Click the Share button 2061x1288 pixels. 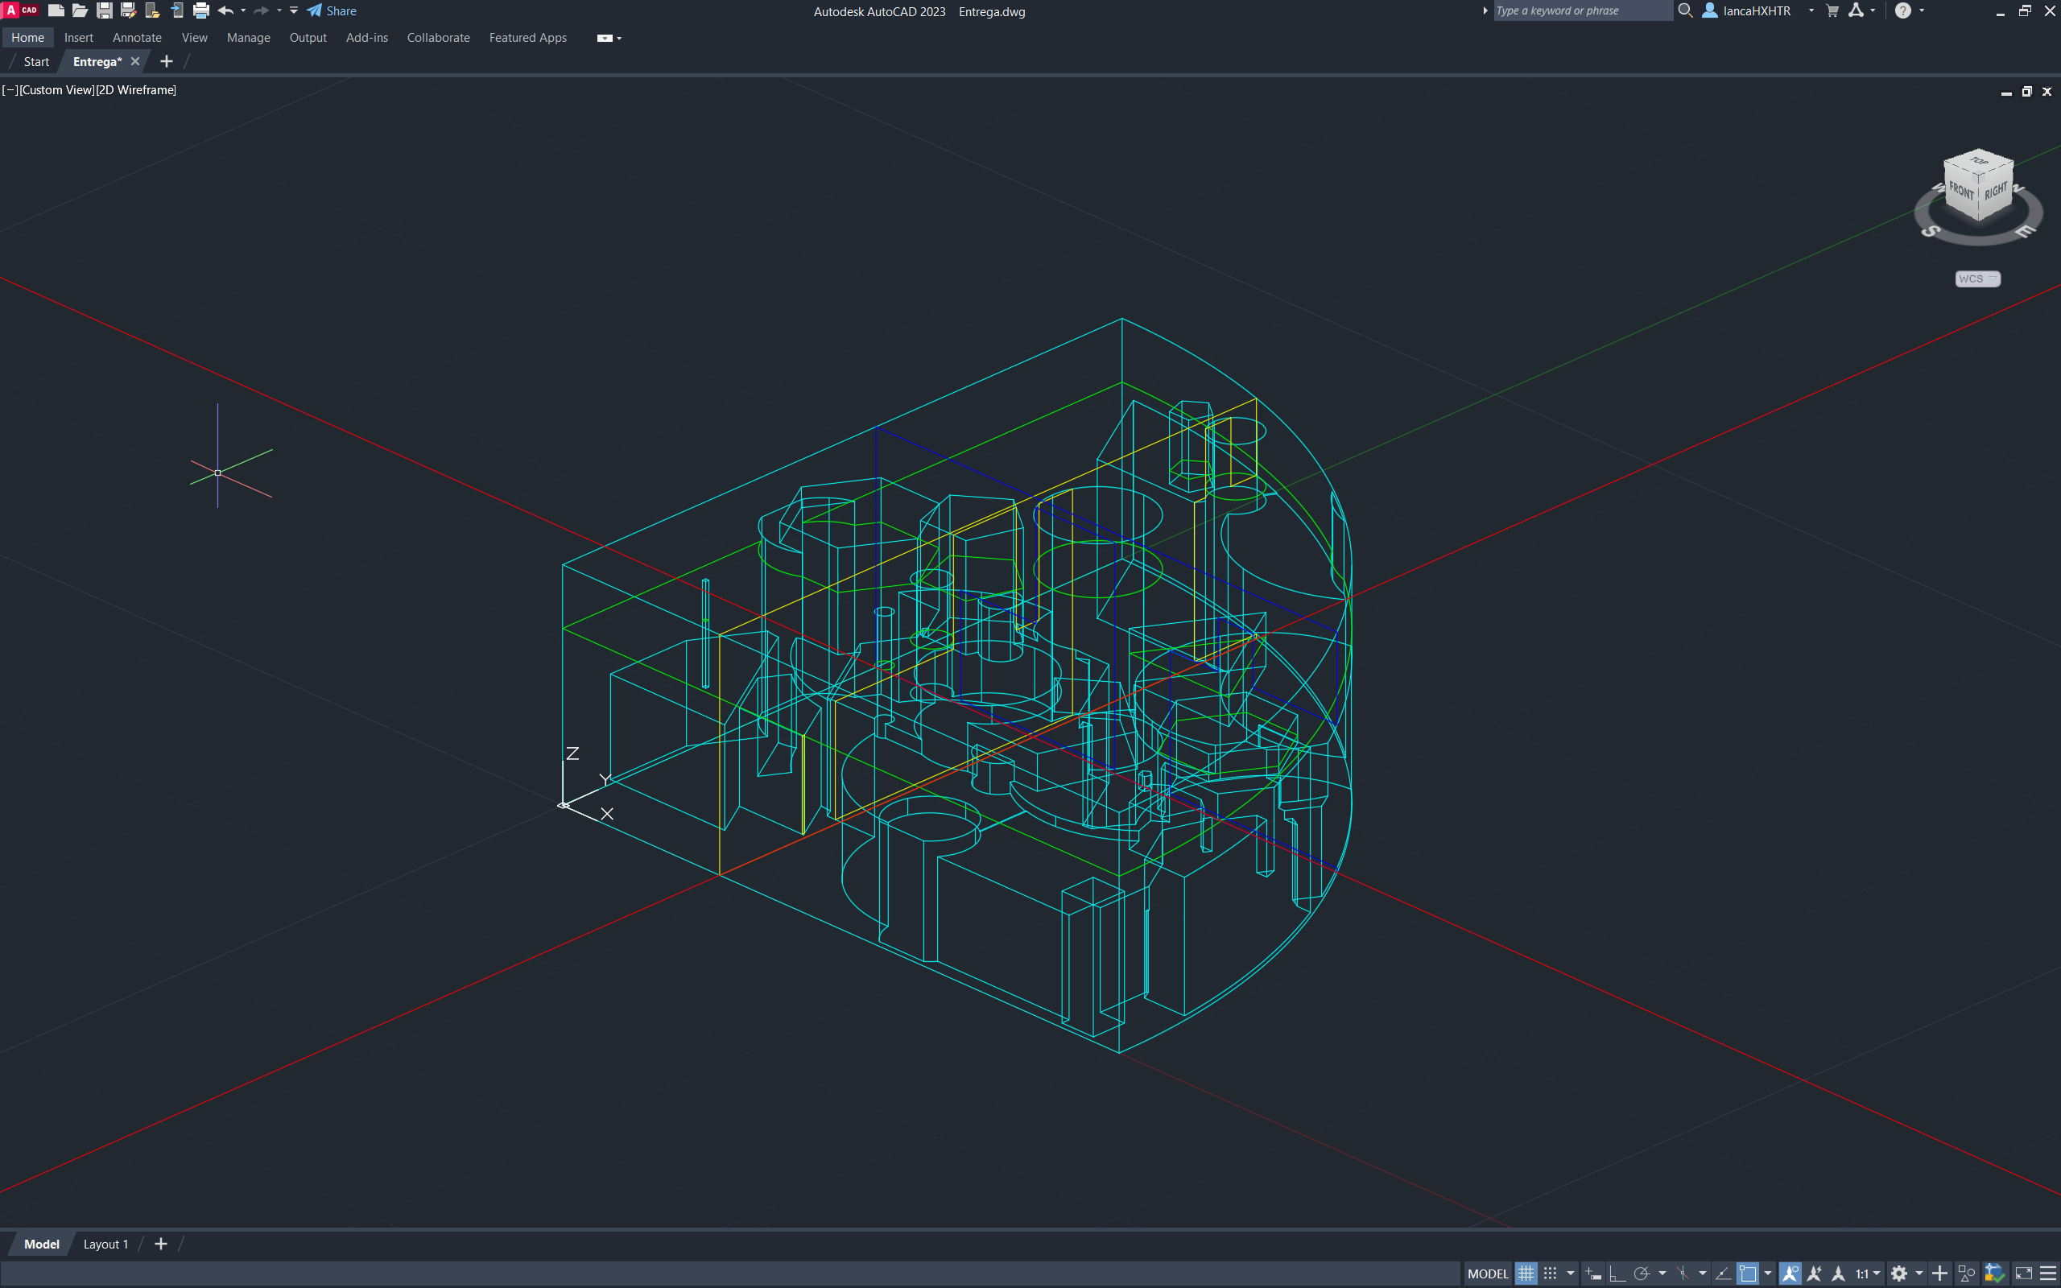pos(332,11)
